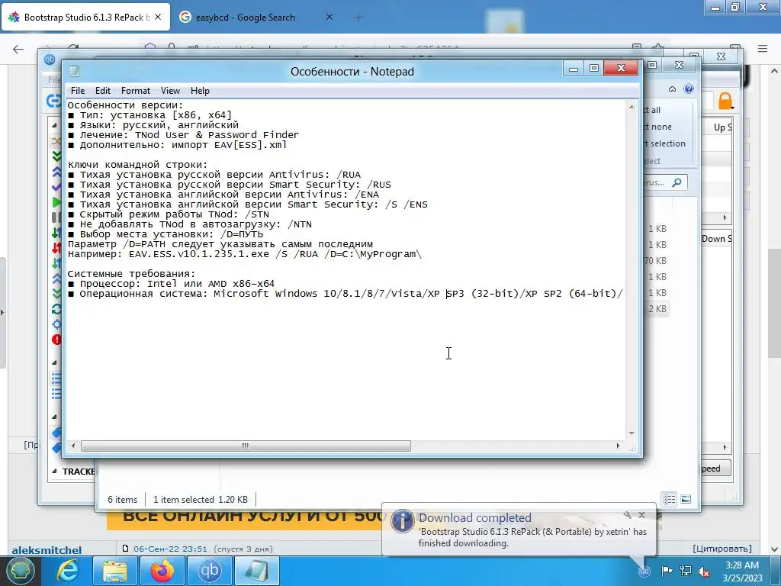Switch Explorer to large icons view
Image resolution: width=781 pixels, height=586 pixels.
point(686,499)
